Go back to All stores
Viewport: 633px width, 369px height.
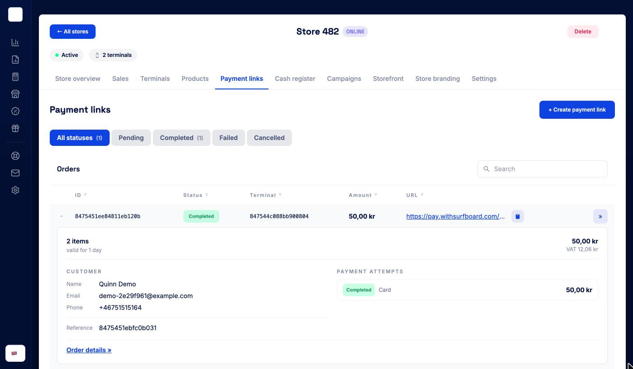pos(72,32)
